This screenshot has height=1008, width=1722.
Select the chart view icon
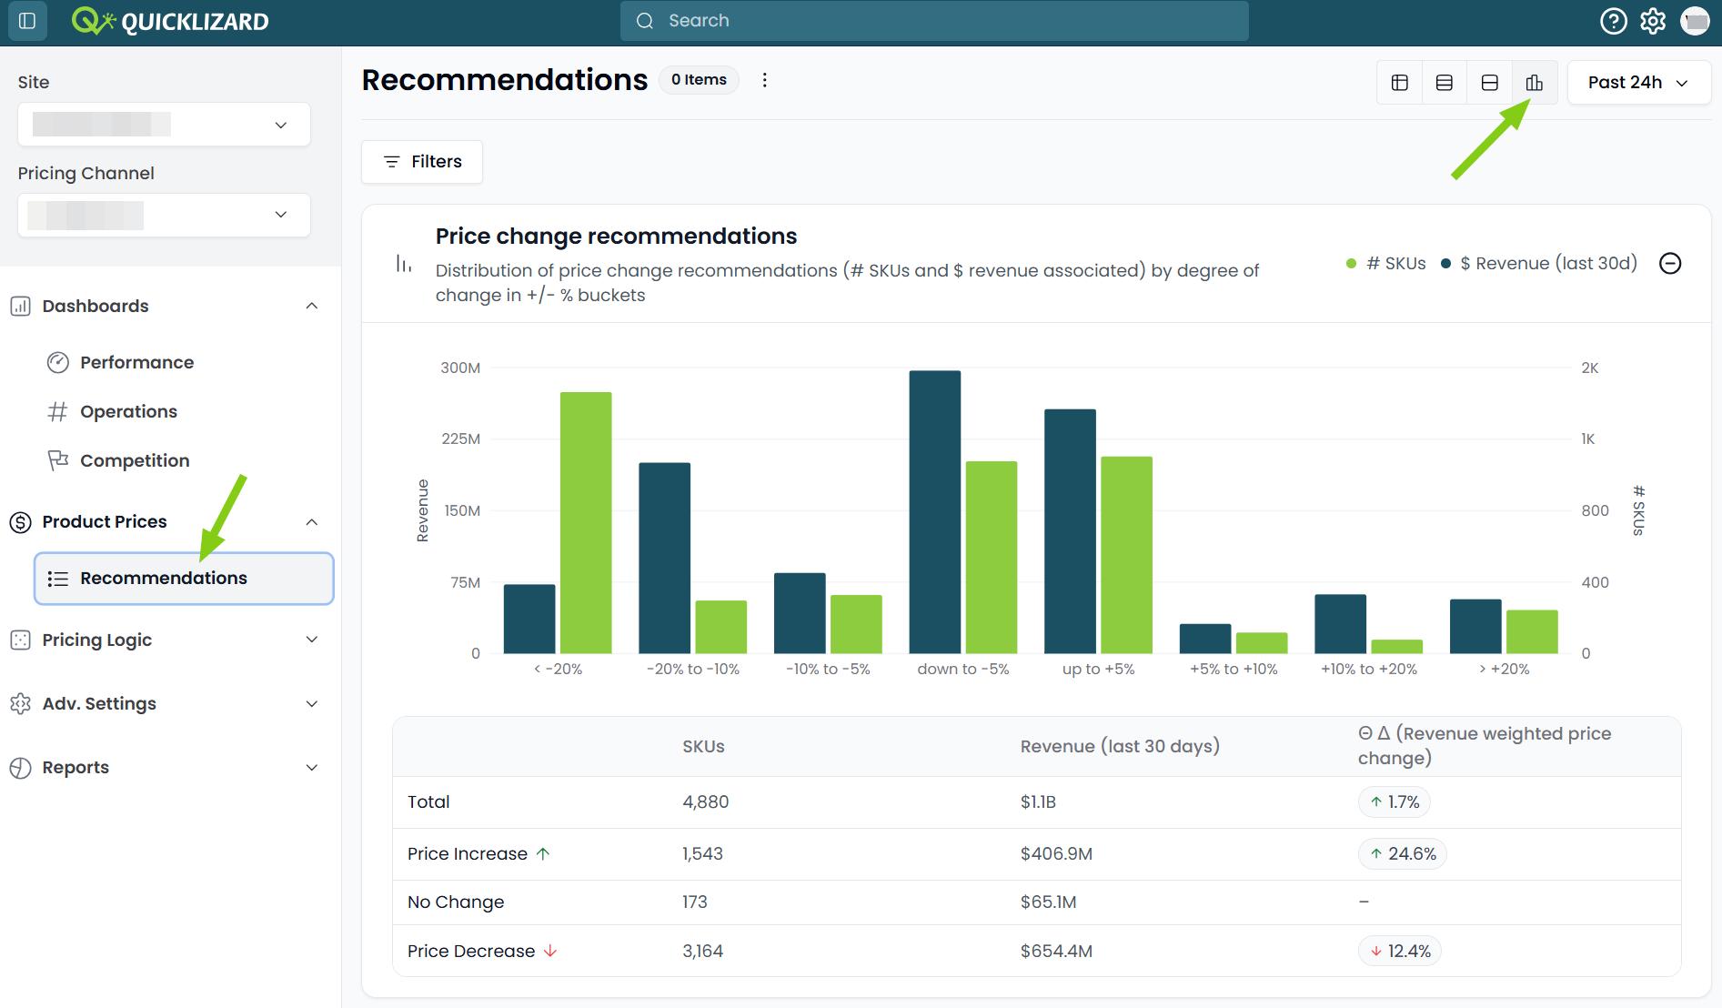point(1535,83)
